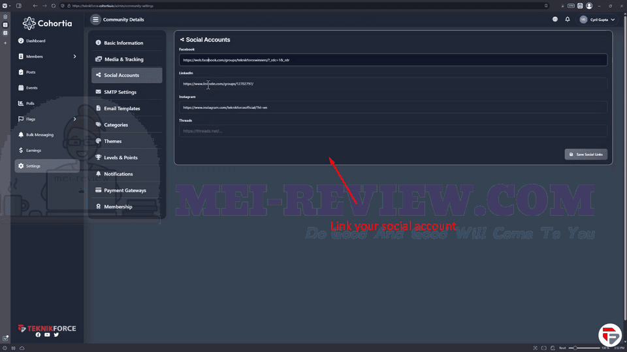Click the Flags flag icon
Screen dimensions: 627x352
click(21, 119)
